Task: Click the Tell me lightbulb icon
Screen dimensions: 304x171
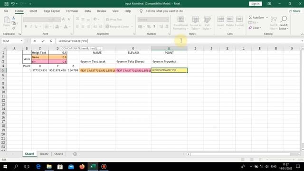Action: coord(141,11)
